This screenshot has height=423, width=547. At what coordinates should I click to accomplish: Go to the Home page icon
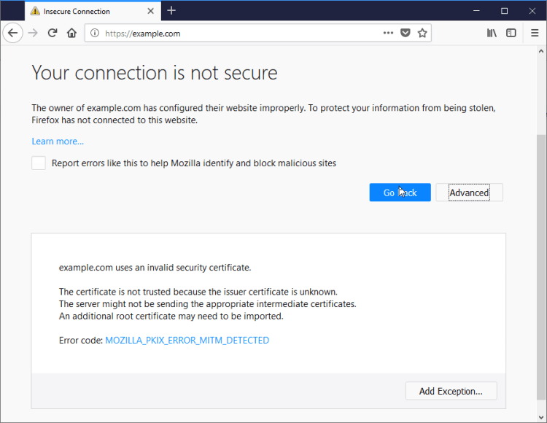click(72, 33)
